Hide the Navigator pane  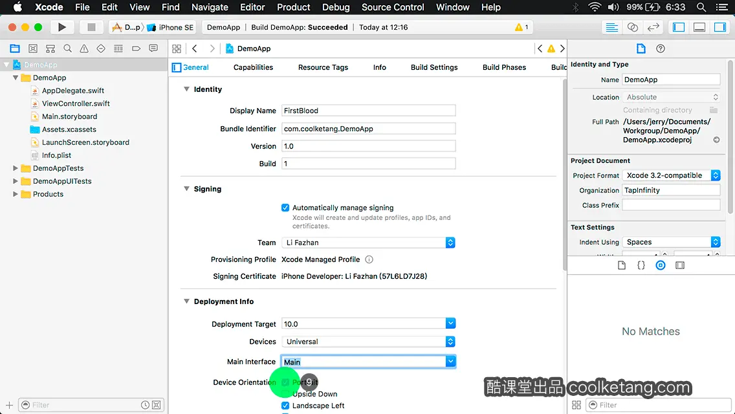coord(679,27)
